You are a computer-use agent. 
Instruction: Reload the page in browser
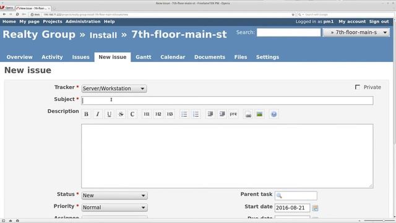pos(17,14)
